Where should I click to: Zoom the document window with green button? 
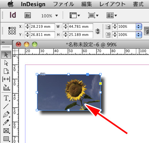(35, 45)
